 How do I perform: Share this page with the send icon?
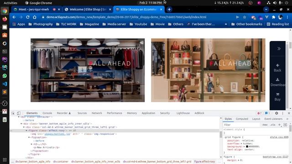coord(237,17)
